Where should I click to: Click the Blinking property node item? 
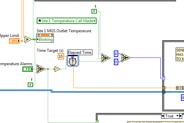[x=45, y=40]
